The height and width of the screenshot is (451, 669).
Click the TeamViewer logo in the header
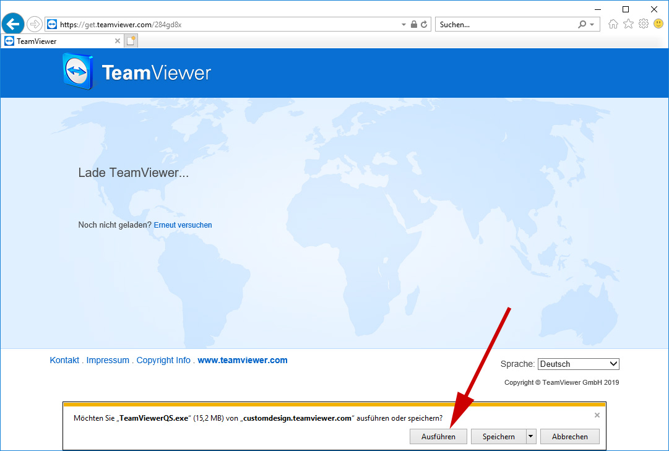point(137,72)
